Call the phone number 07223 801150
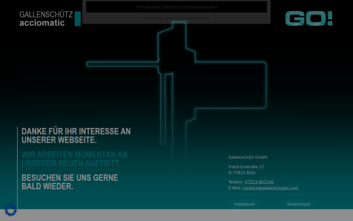Screen dimensions: 353x221 point(259,182)
